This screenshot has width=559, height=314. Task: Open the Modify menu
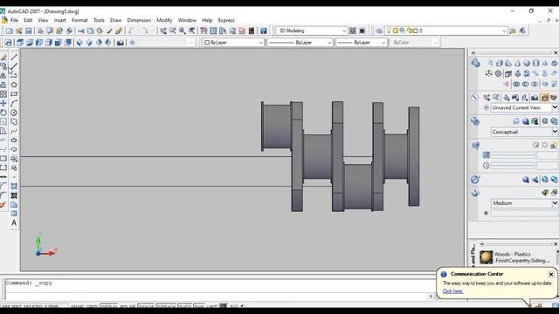pos(164,20)
